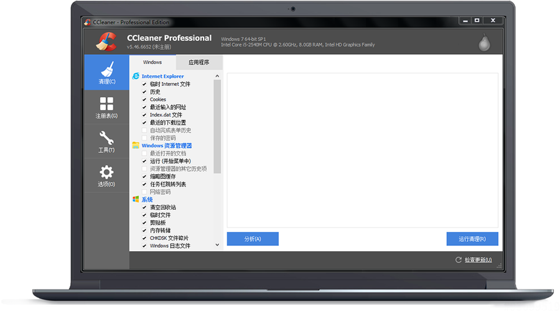
Task: Select the Internet Explorer group heading
Action: pos(162,76)
